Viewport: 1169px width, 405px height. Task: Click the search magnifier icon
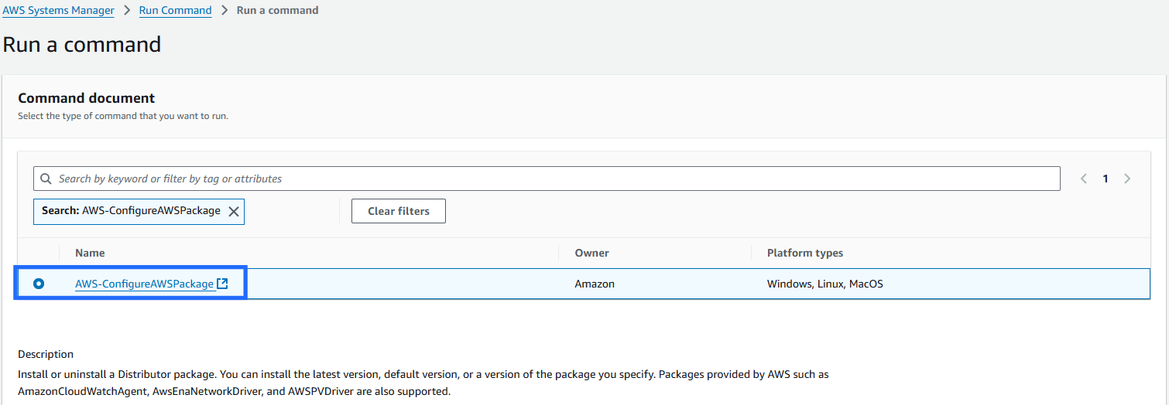(x=46, y=179)
